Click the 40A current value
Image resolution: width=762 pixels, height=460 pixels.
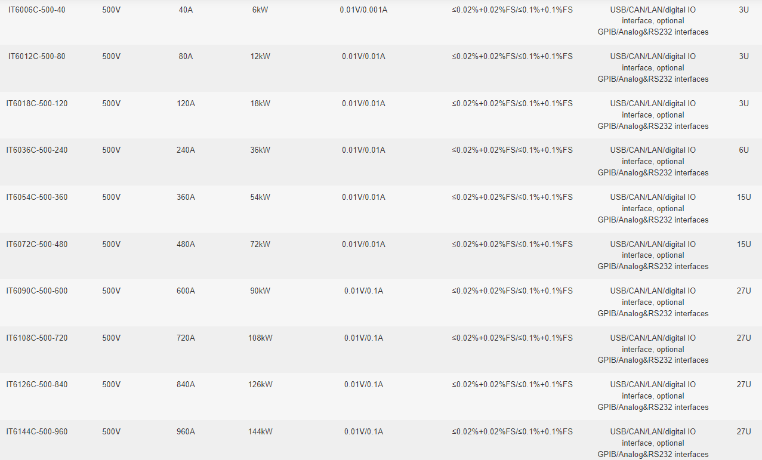coord(186,10)
